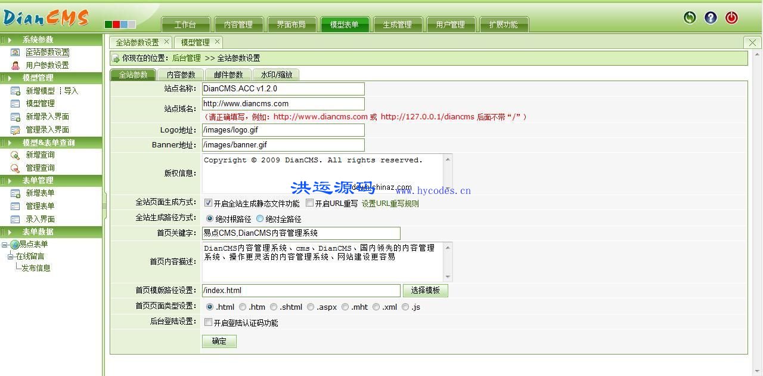The height and width of the screenshot is (376, 763).
Task: Click the 新增模型 icon in sidebar
Action: [15, 91]
